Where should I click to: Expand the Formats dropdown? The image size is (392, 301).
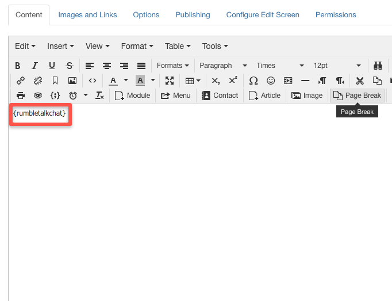click(172, 66)
